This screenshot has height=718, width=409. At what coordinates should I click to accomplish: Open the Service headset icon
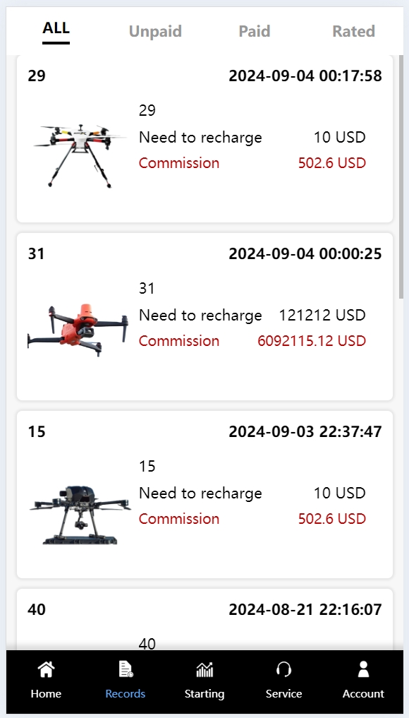[283, 669]
